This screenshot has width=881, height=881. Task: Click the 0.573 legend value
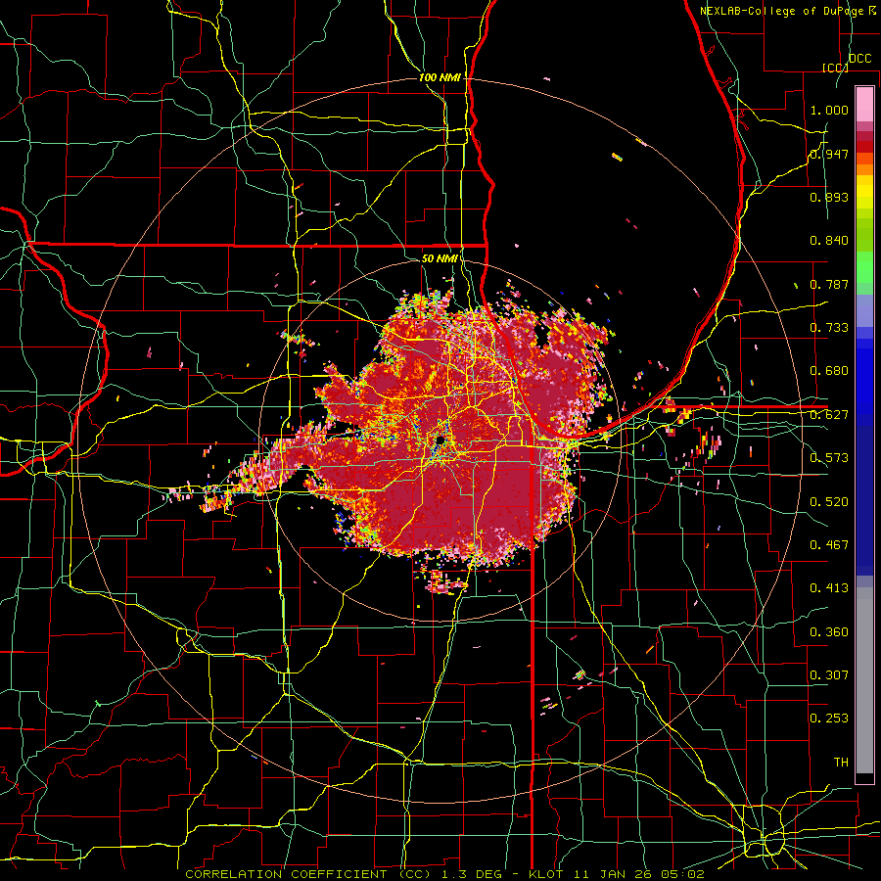tap(829, 458)
